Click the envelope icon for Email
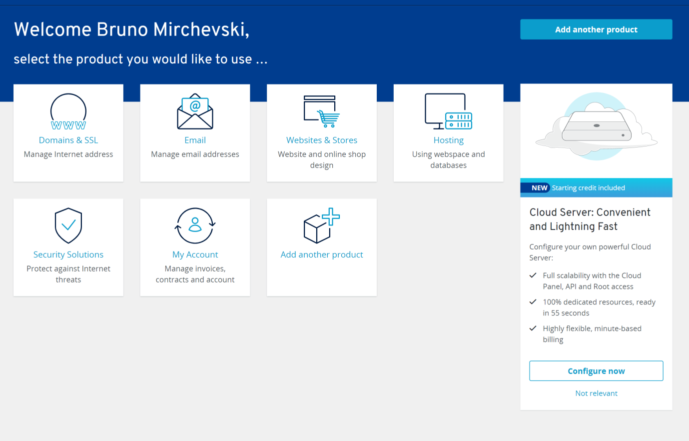This screenshot has width=689, height=441. coord(195,111)
